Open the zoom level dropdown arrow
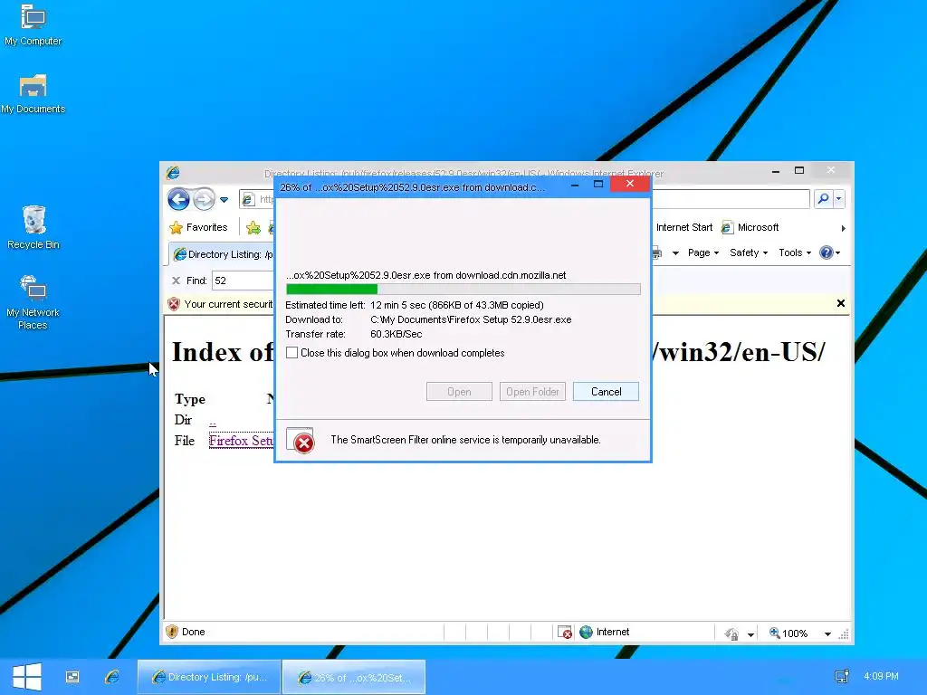Viewport: 927px width, 695px height. coord(827,634)
